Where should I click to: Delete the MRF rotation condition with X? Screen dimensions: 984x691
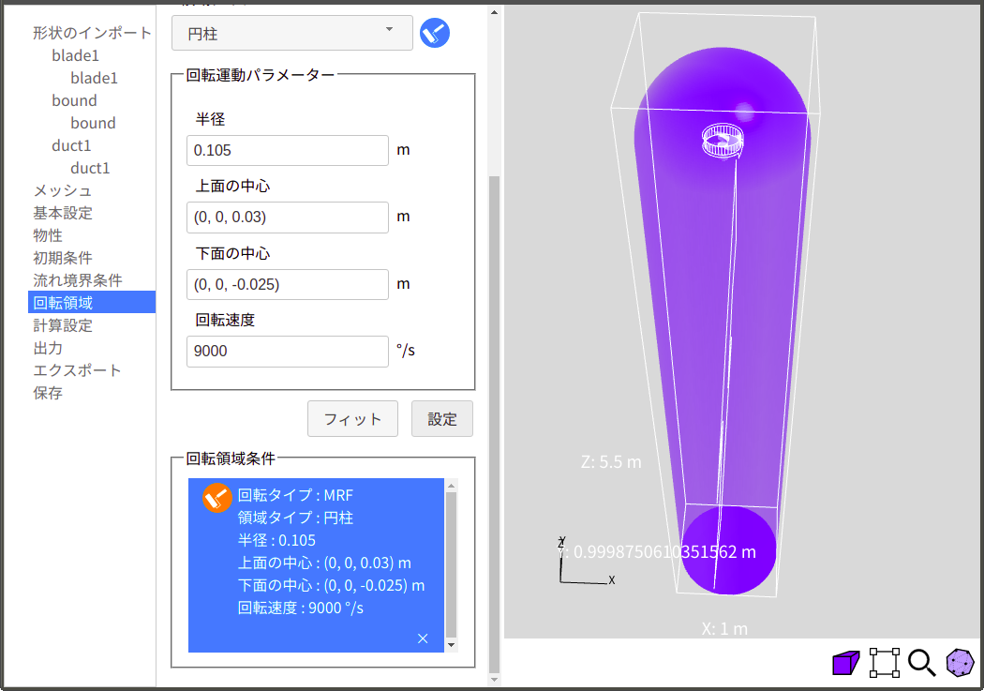423,638
